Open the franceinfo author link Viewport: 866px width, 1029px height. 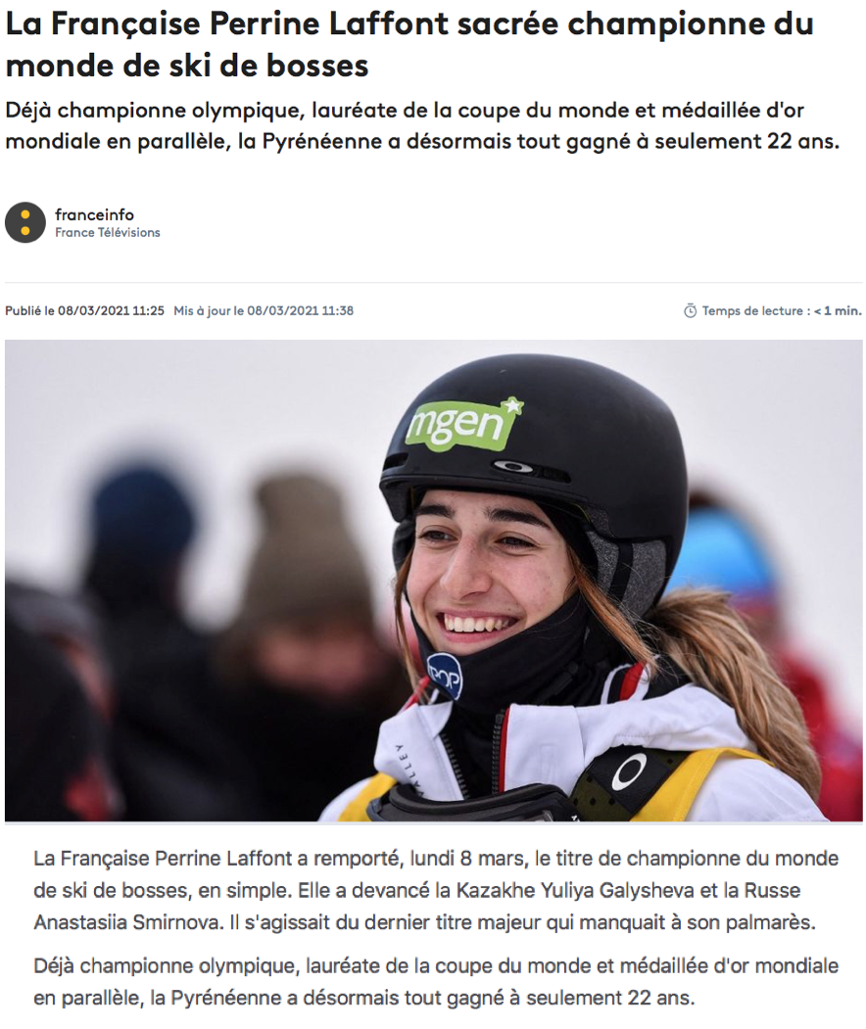(x=95, y=214)
